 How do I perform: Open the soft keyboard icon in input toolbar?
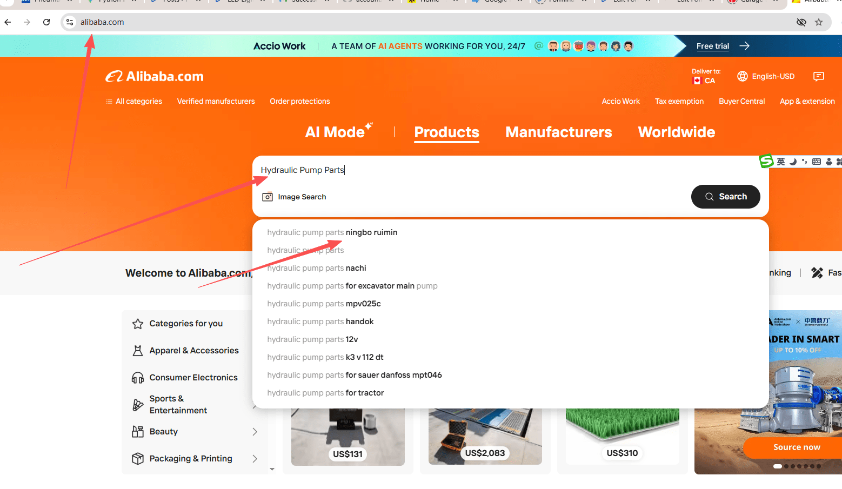point(817,162)
